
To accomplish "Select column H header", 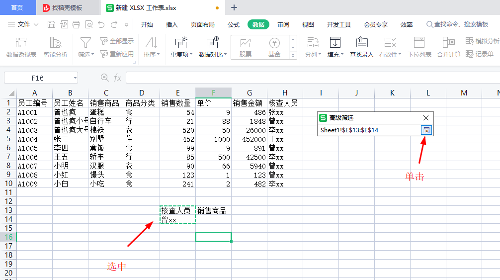I will pos(285,93).
